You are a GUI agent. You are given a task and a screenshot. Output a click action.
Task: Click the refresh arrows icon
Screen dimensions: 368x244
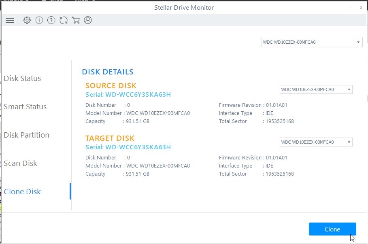[64, 20]
